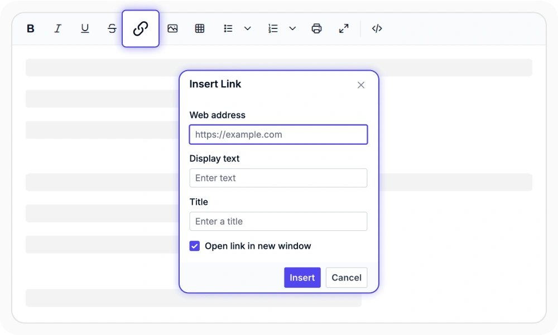
Task: Click the highlighted insert link icon
Action: 141,28
